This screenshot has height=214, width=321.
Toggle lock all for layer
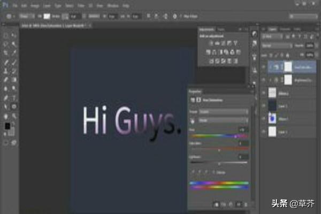(x=288, y=55)
